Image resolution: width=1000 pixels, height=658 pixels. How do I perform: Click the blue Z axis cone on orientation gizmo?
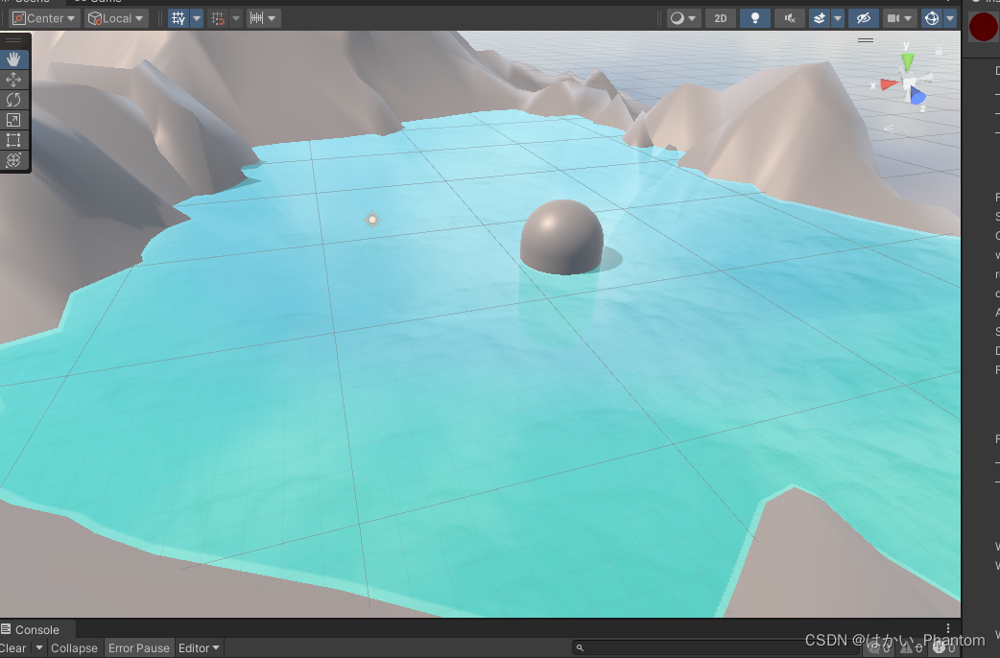point(917,96)
